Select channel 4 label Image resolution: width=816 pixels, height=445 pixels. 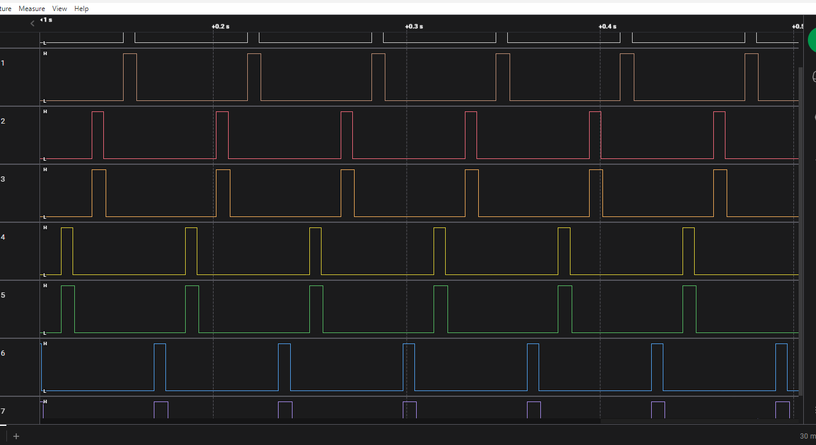3,237
